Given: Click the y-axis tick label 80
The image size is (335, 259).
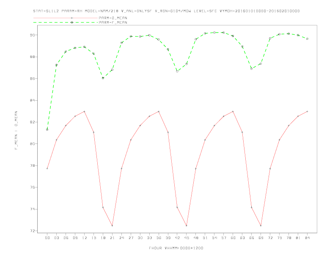Looking at the screenshot, I should coord(32,144).
